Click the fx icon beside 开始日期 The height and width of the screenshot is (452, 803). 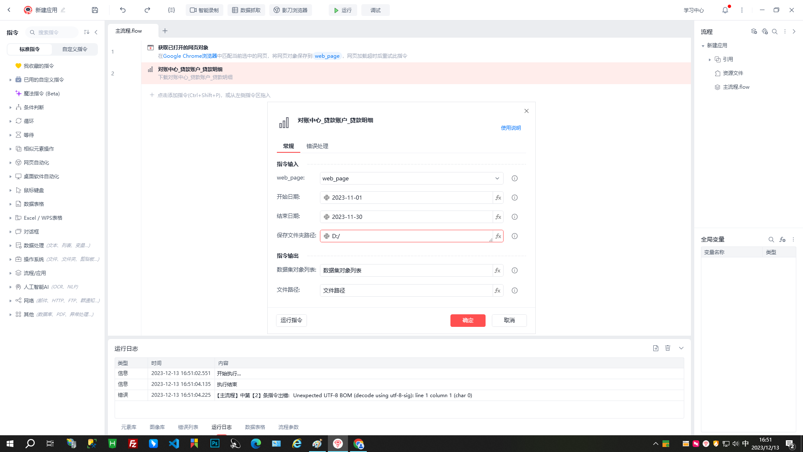498,198
